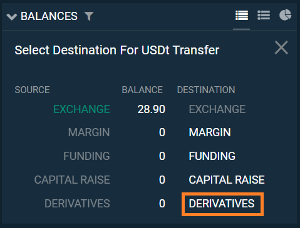Select Derivatives as transfer destination
The height and width of the screenshot is (228, 300).
[222, 204]
